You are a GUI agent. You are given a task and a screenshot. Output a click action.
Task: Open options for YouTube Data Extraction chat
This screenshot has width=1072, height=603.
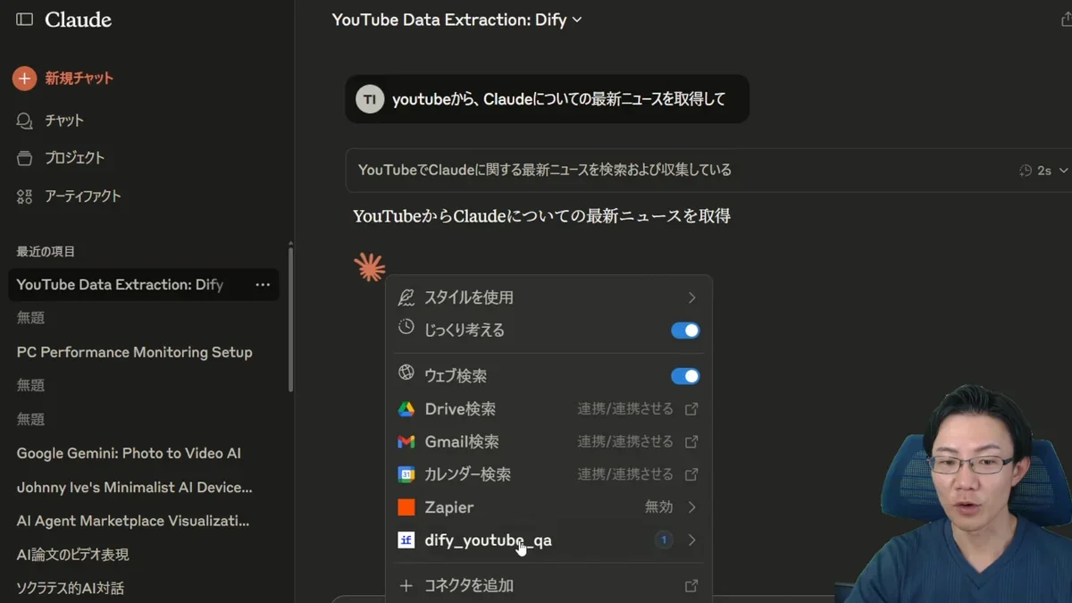(263, 284)
